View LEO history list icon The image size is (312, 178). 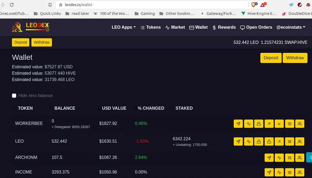(290, 142)
